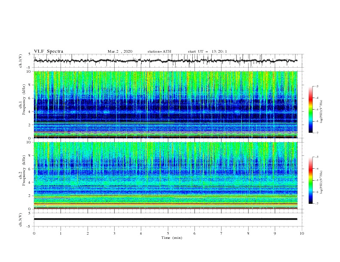Image resolution: width=340 pixels, height=262 pixels.
Task: Click the "5" tick of the ch.1(V) axis
Action: coord(30,54)
